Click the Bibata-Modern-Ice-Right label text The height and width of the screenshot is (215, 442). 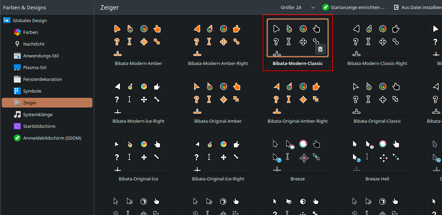coord(138,121)
